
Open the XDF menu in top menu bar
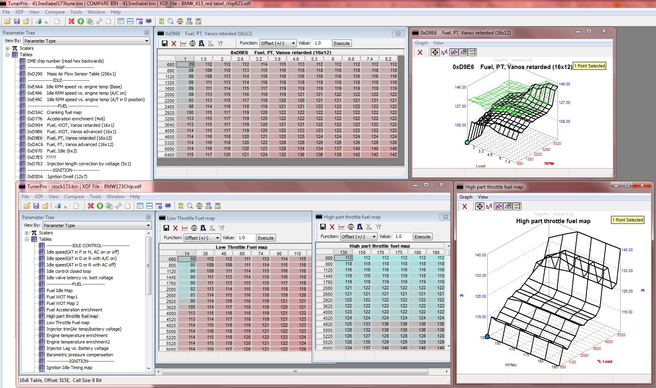(x=19, y=12)
